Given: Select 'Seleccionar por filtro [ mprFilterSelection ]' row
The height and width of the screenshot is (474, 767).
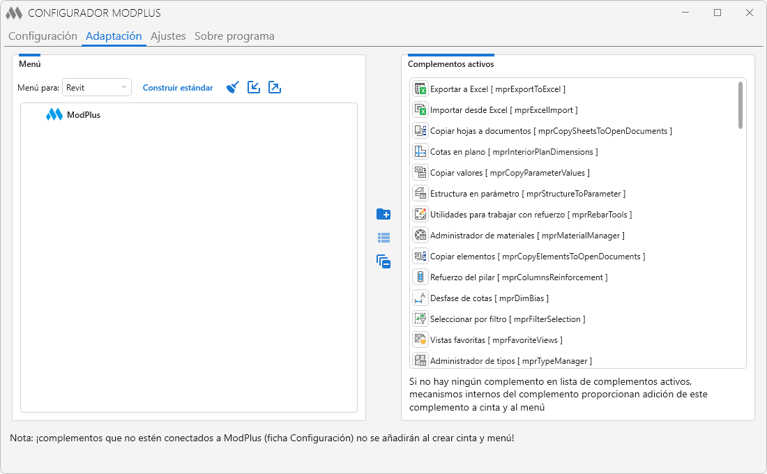Looking at the screenshot, I should [573, 319].
